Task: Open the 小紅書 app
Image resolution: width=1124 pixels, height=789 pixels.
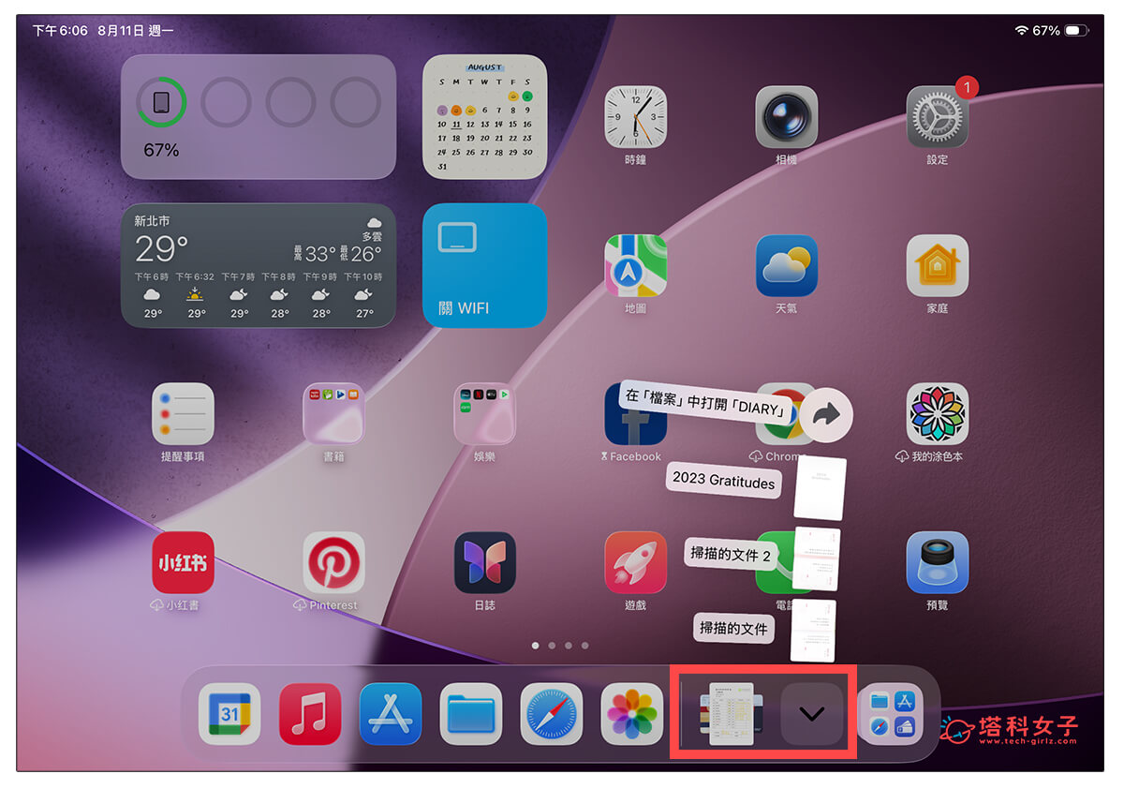Action: [182, 562]
